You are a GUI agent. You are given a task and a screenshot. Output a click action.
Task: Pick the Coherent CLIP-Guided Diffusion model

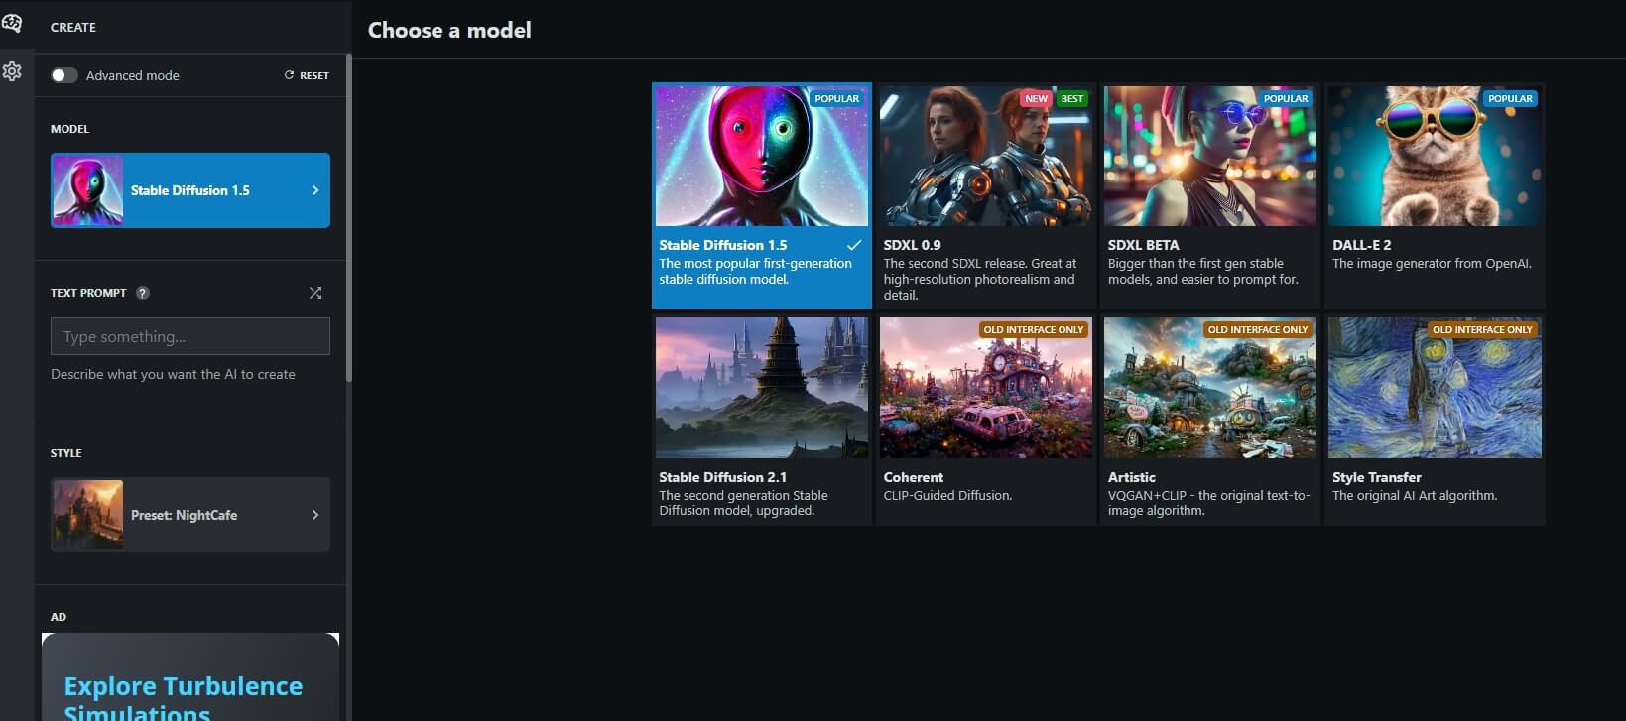pyautogui.click(x=985, y=421)
